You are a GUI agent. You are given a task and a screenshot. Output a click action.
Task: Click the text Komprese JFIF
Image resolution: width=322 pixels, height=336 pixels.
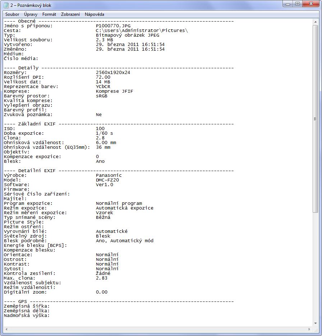pyautogui.click(x=114, y=91)
